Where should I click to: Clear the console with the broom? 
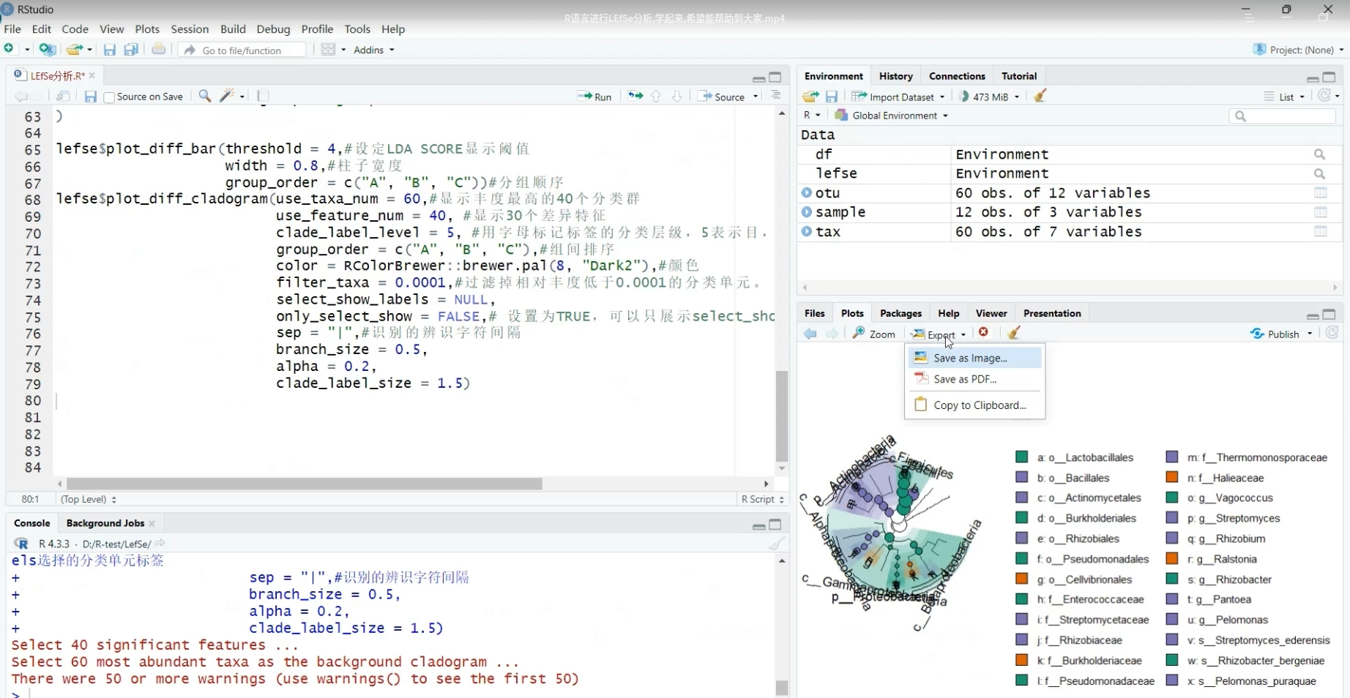pyautogui.click(x=776, y=544)
